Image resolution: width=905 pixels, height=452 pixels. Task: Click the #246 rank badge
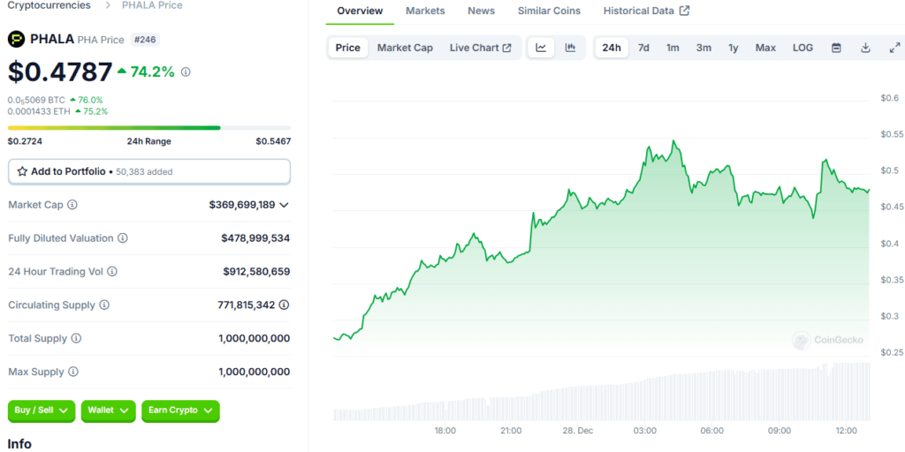pyautogui.click(x=145, y=40)
